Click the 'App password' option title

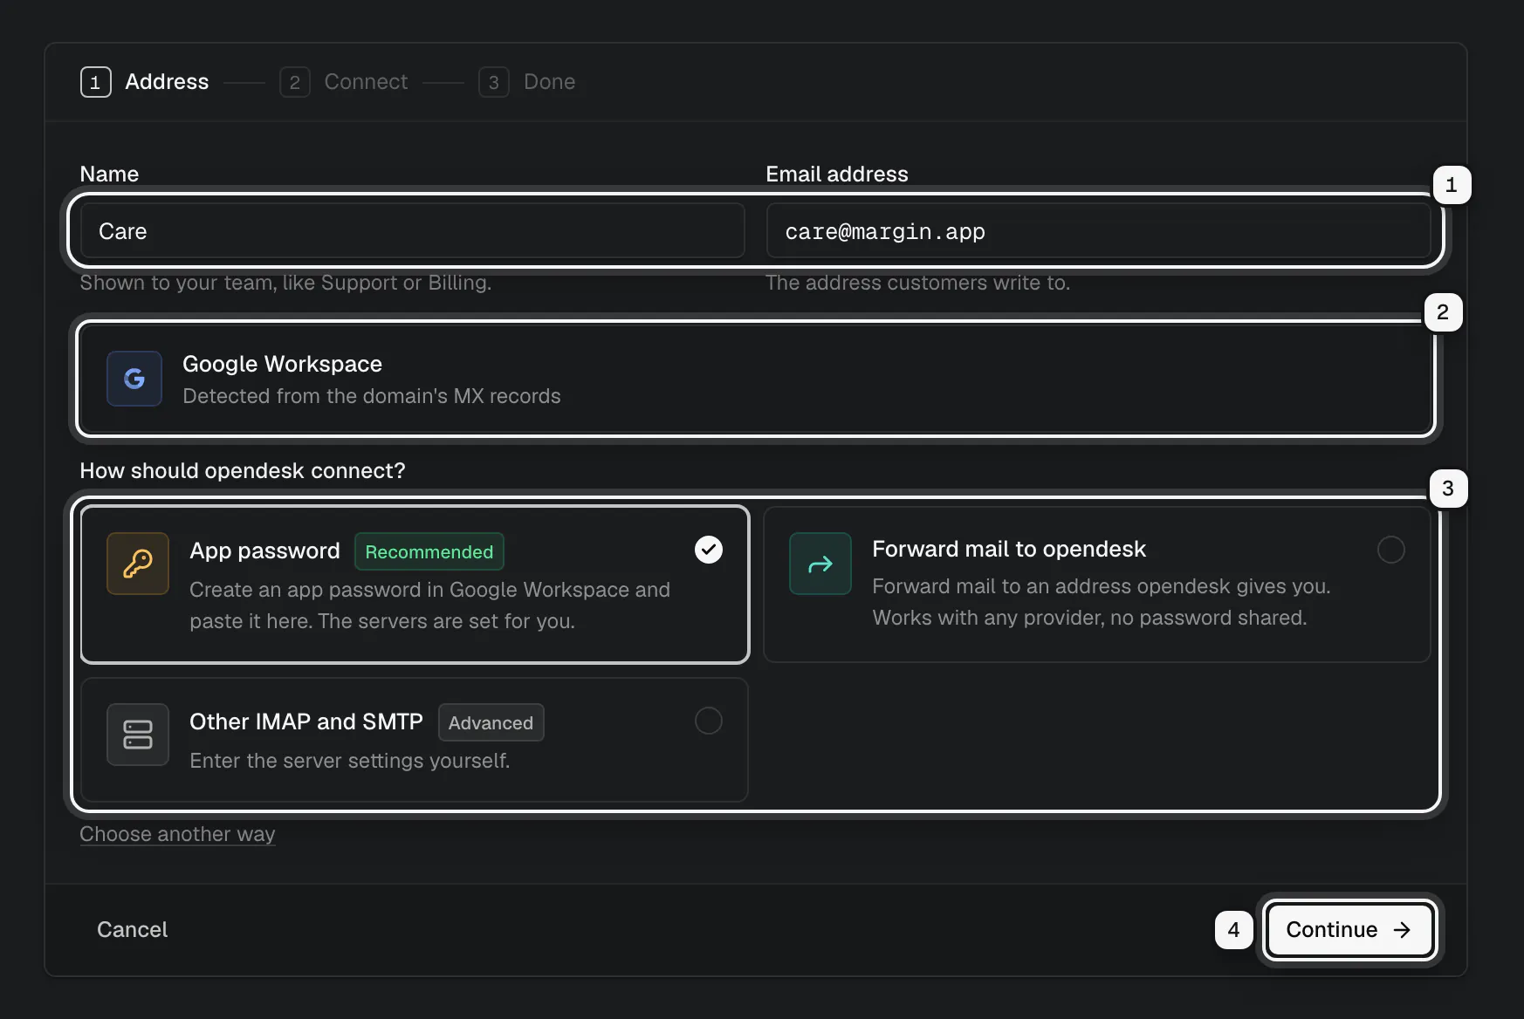click(264, 551)
